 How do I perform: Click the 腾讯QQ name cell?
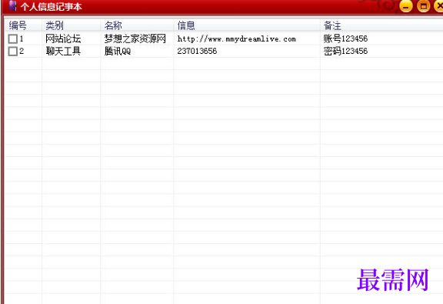(118, 52)
